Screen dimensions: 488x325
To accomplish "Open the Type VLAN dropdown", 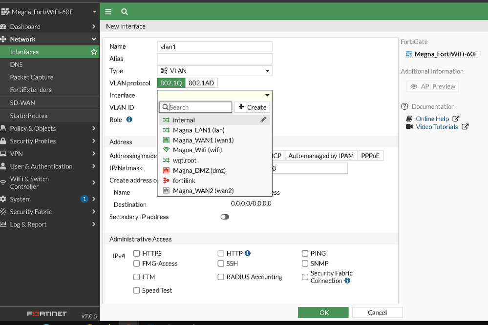I will [214, 71].
